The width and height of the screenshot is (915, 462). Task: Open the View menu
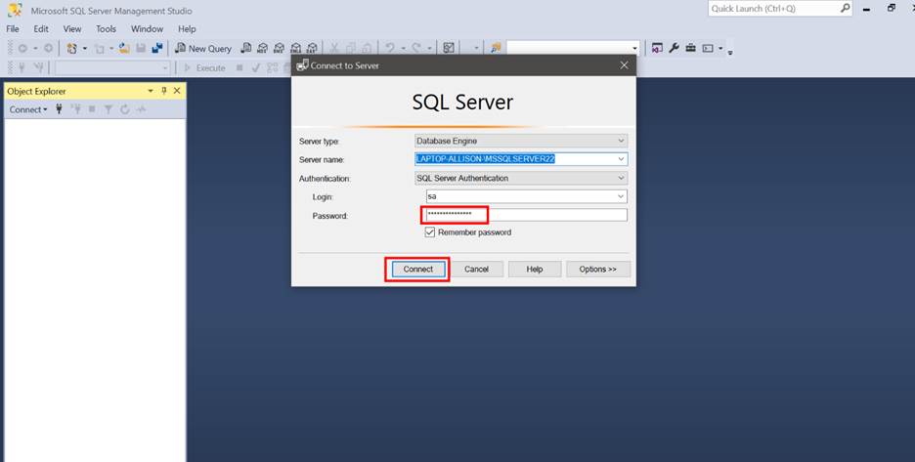72,29
